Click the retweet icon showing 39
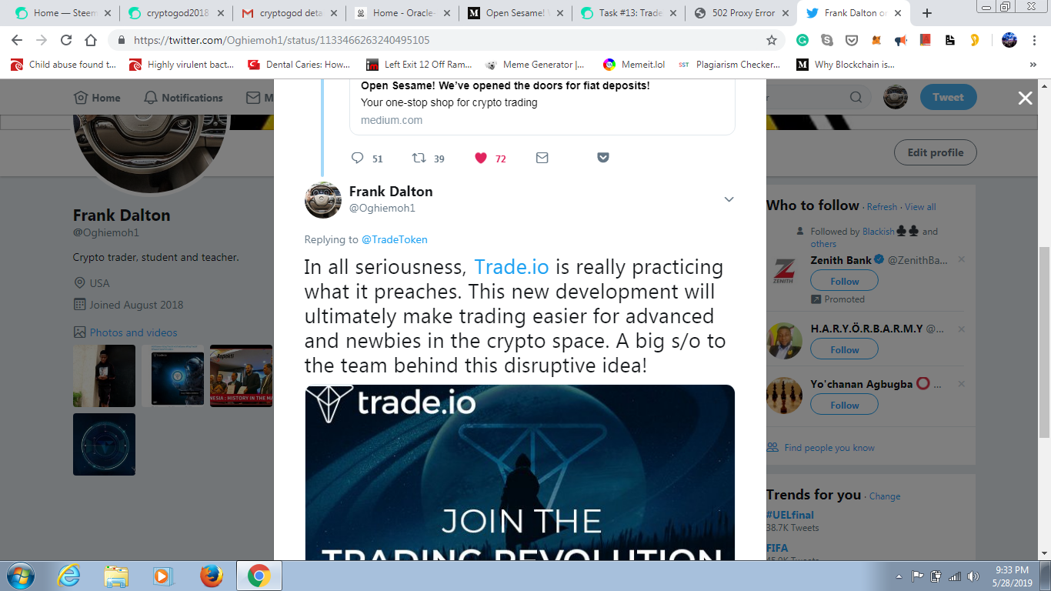 coord(419,158)
